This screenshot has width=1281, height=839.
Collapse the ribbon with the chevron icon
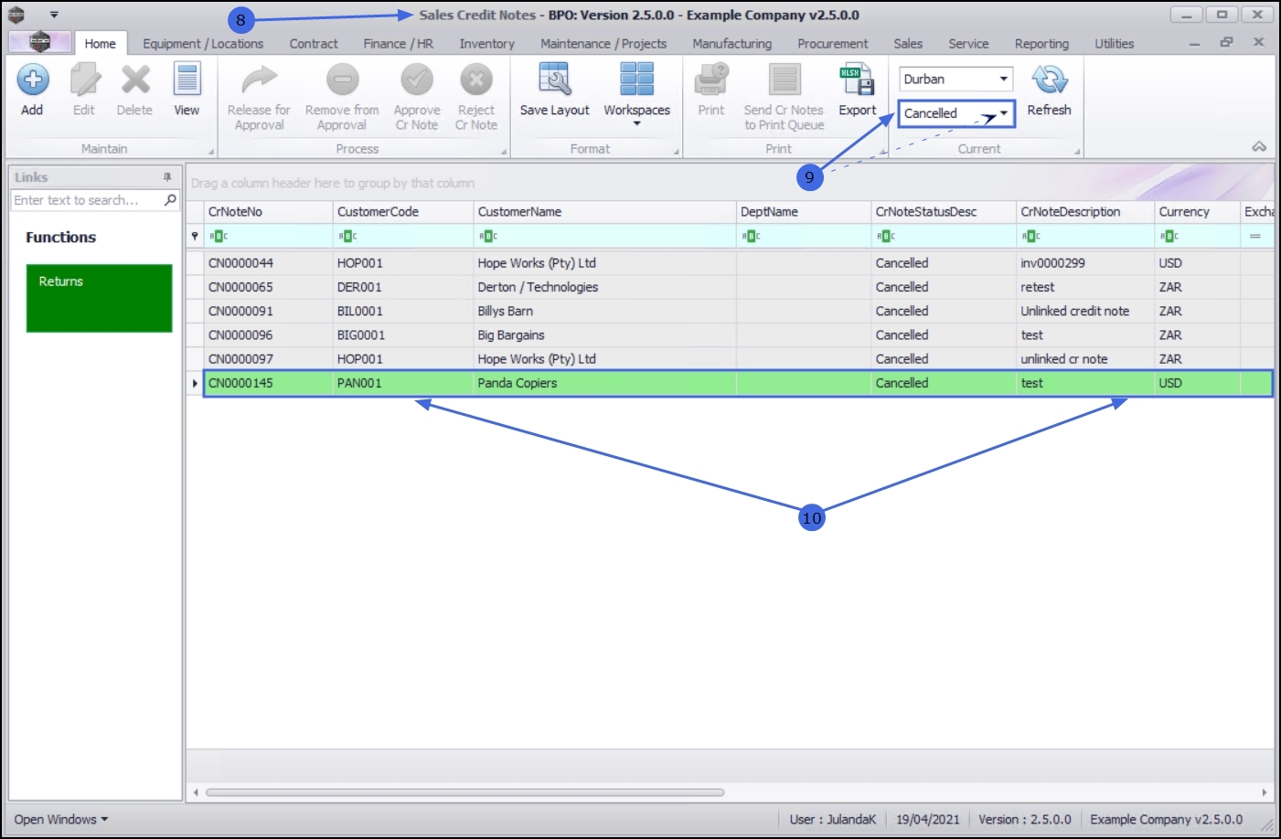pyautogui.click(x=1259, y=147)
